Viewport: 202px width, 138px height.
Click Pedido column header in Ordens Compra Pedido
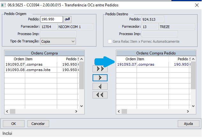(x=179, y=59)
